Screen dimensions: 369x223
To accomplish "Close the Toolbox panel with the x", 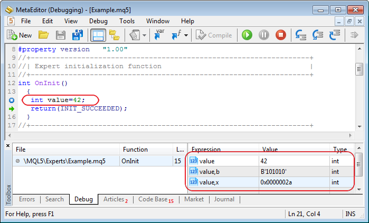I will click(x=8, y=146).
